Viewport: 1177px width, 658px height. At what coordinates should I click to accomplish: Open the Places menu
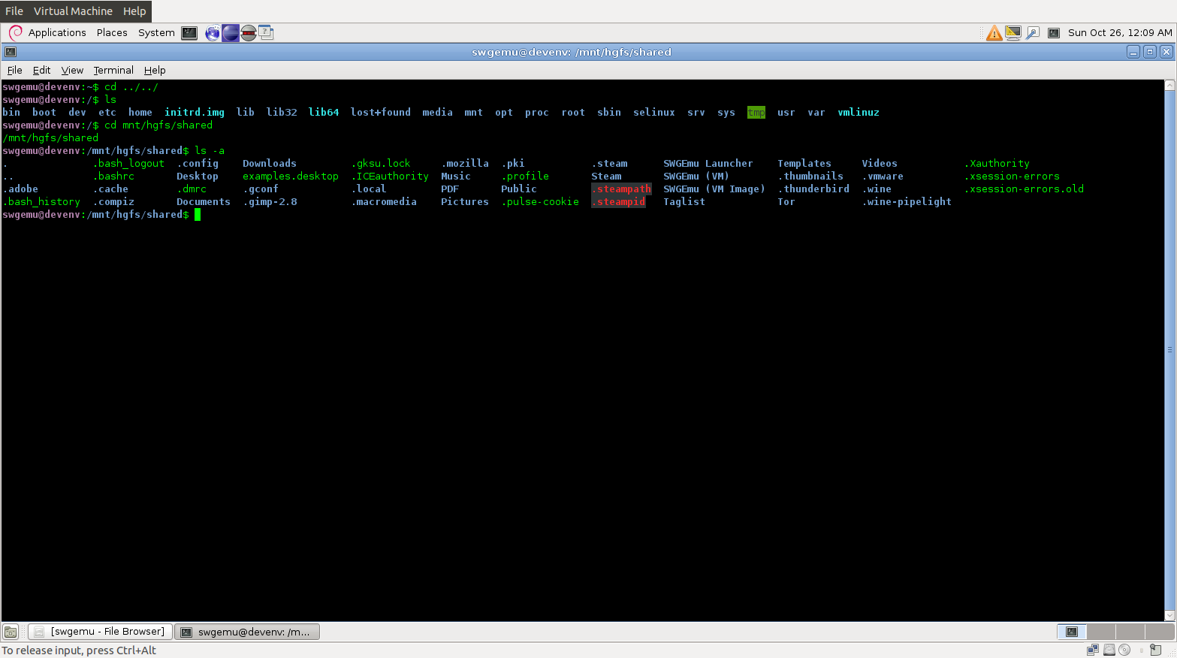click(x=112, y=33)
